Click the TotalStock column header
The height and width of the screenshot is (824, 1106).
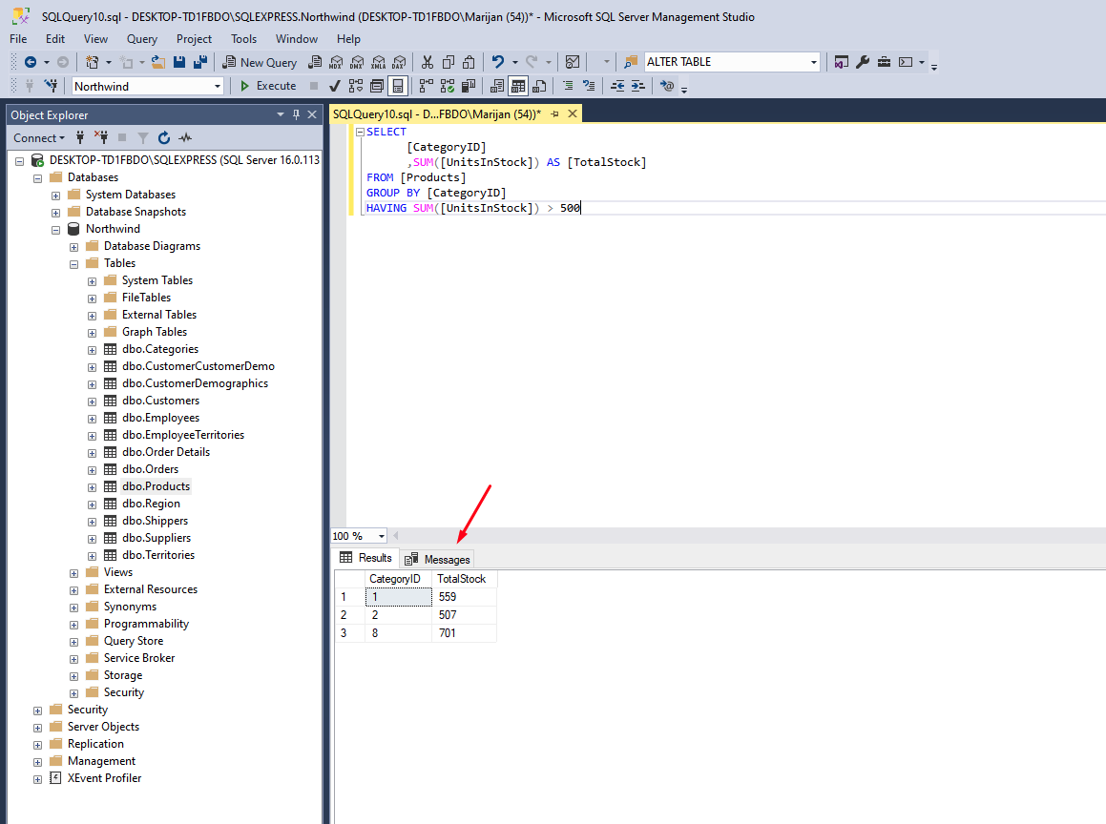tap(464, 579)
